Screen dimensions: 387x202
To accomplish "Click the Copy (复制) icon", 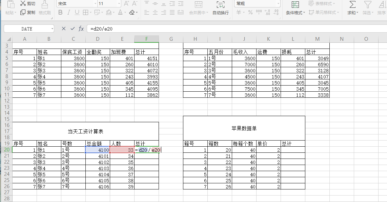I will pos(23,13).
